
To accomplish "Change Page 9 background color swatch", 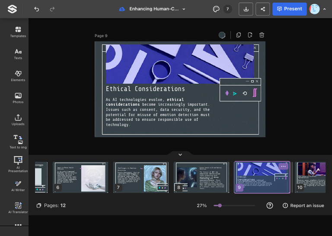I will (222, 35).
